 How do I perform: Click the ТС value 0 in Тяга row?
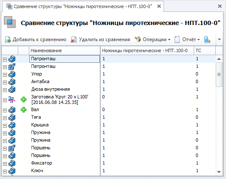197,117
